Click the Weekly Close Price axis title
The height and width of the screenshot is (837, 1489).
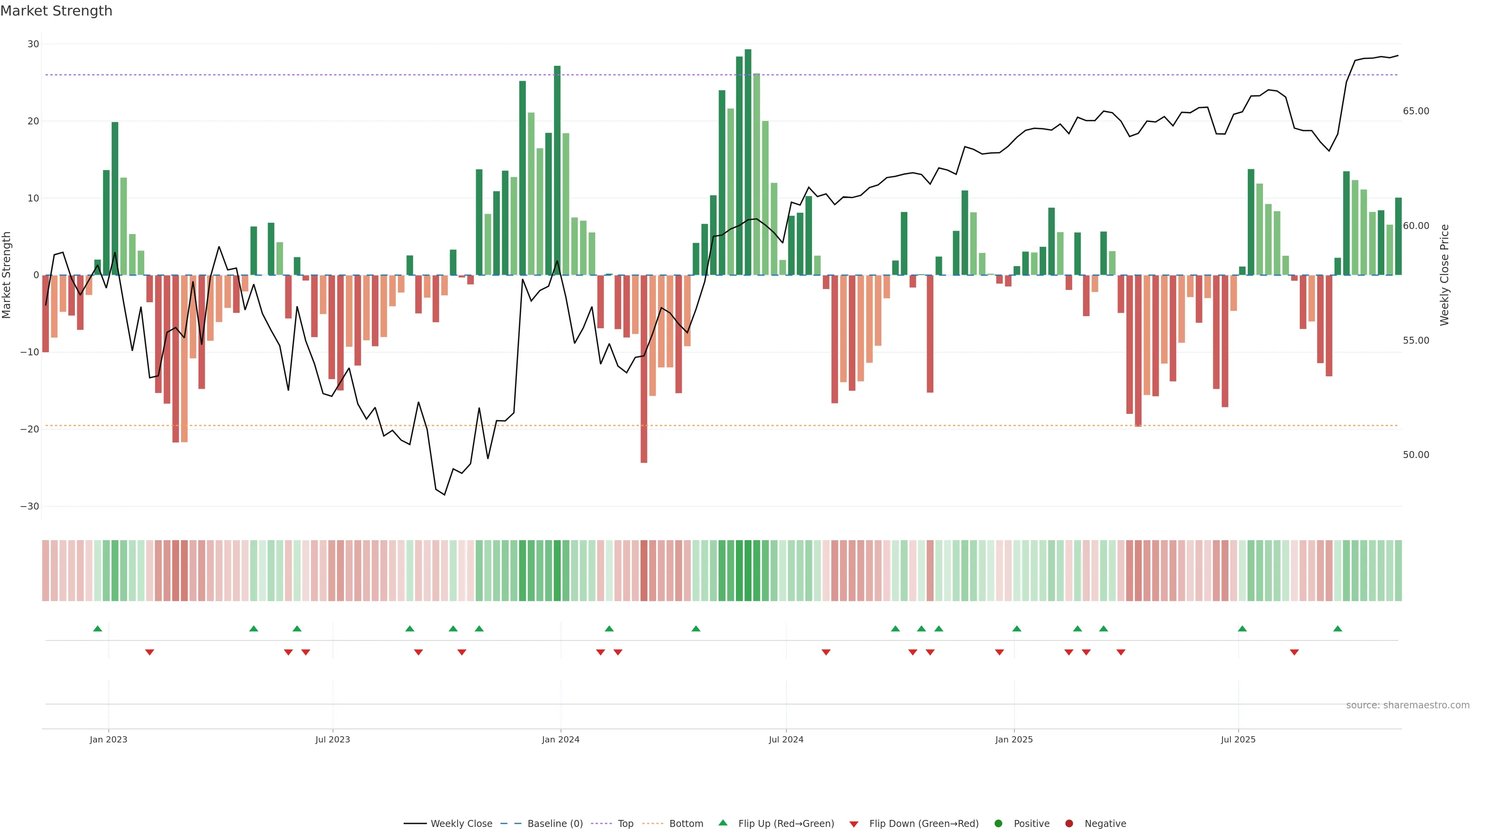coord(1444,275)
